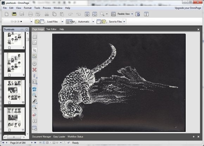Click the SET blue tool icon

(x=34, y=89)
